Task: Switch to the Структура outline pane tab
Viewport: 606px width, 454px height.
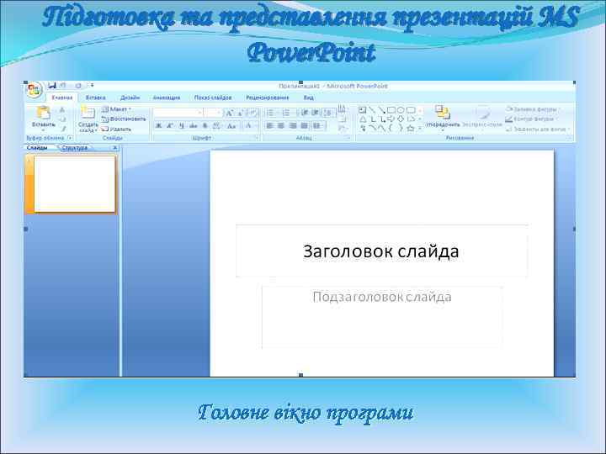Action: [x=75, y=148]
